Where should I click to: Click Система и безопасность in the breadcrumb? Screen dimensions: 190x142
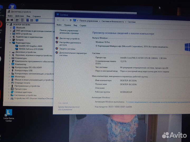click(113, 22)
